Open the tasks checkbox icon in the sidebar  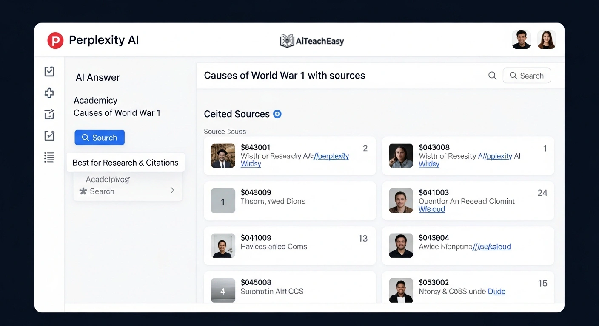[49, 71]
